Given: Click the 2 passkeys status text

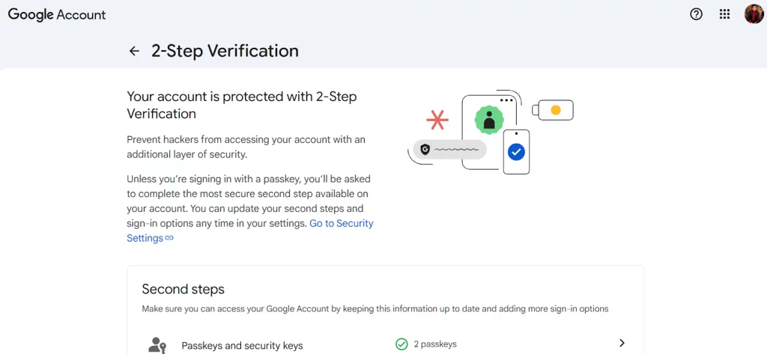Looking at the screenshot, I should 435,344.
